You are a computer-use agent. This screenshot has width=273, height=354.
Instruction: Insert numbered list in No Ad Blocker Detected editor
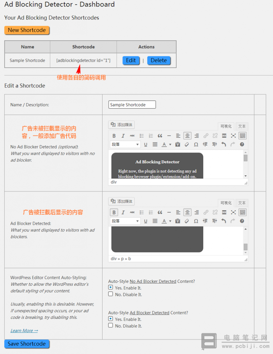click(x=151, y=136)
